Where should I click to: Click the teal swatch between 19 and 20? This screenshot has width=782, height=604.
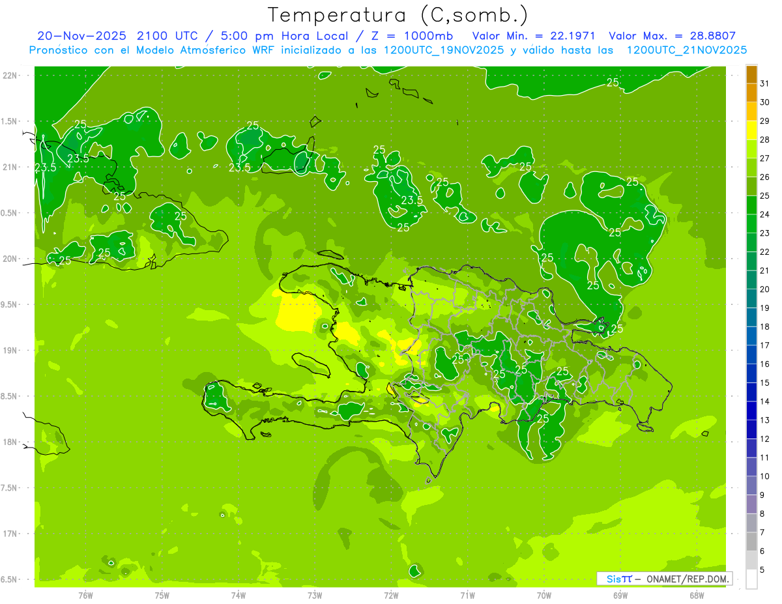751,298
